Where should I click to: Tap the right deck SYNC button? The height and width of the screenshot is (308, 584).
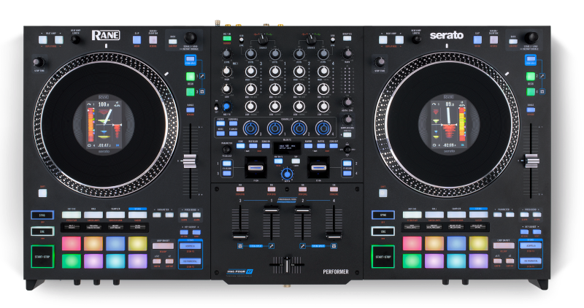pos(383,215)
